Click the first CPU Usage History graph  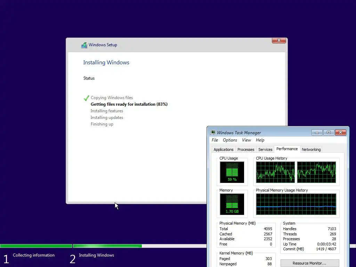[275, 172]
